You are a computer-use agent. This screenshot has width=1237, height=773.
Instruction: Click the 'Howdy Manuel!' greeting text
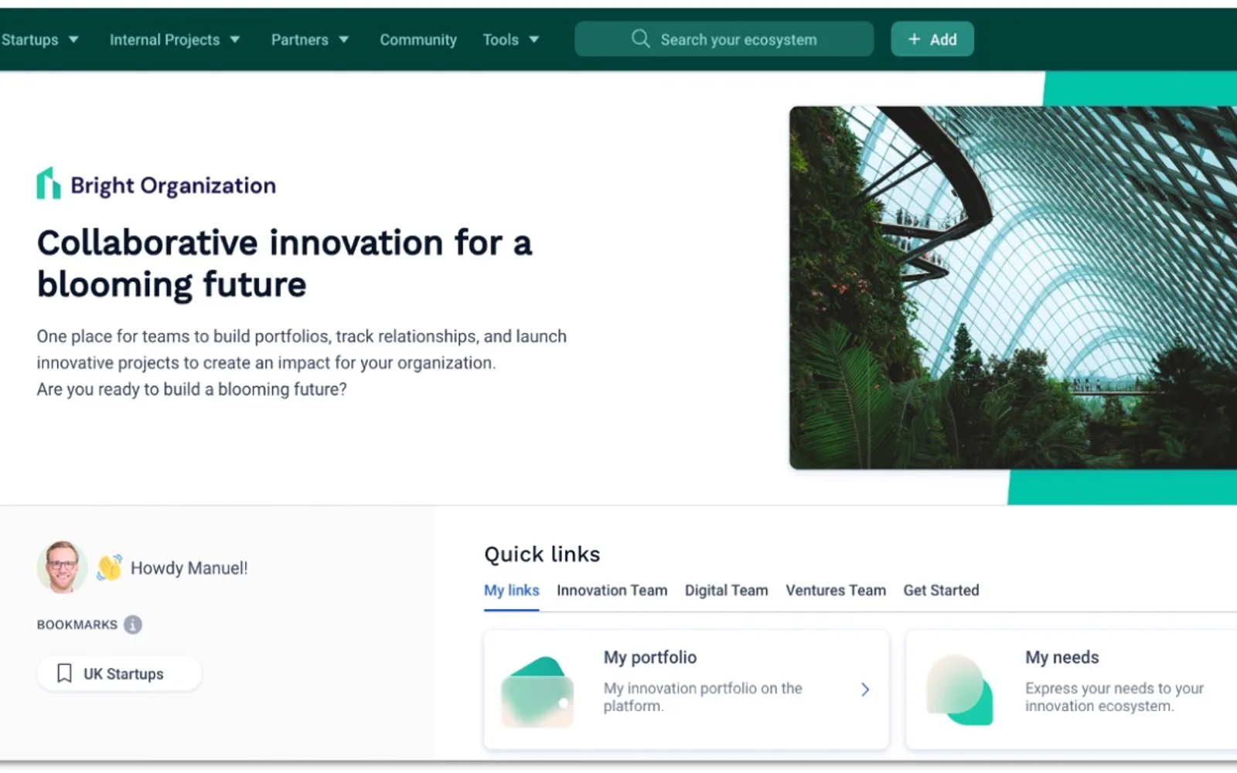tap(189, 568)
